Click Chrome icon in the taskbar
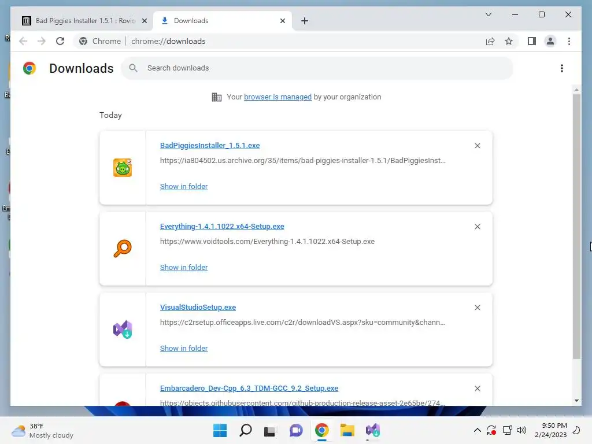The height and width of the screenshot is (444, 592). point(321,430)
